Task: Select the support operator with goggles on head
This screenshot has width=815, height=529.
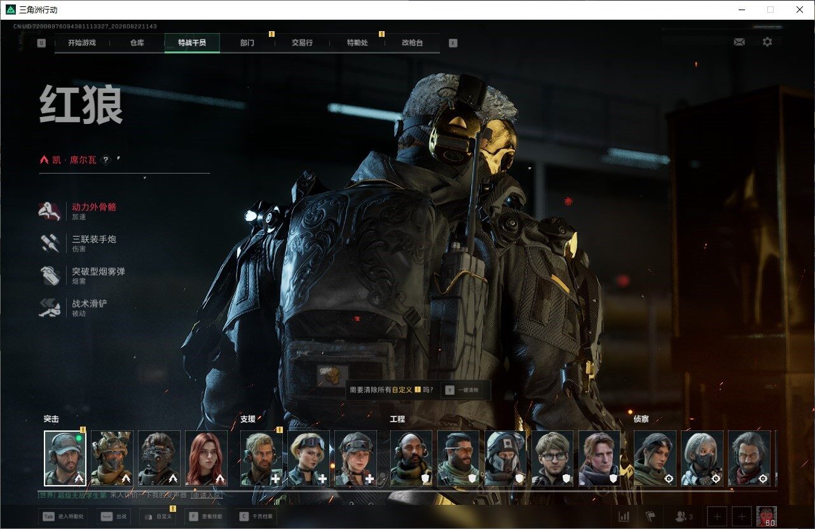Action: click(308, 458)
